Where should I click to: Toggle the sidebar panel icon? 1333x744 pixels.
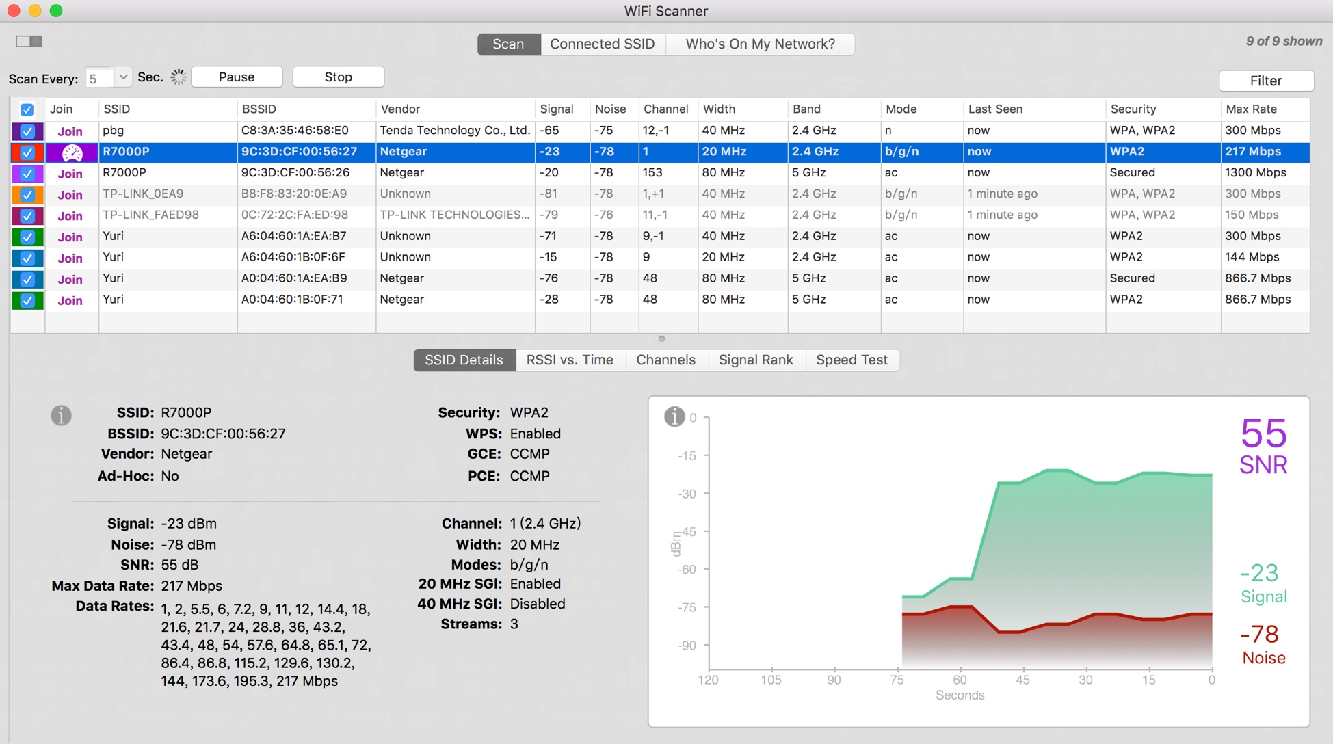click(x=29, y=42)
